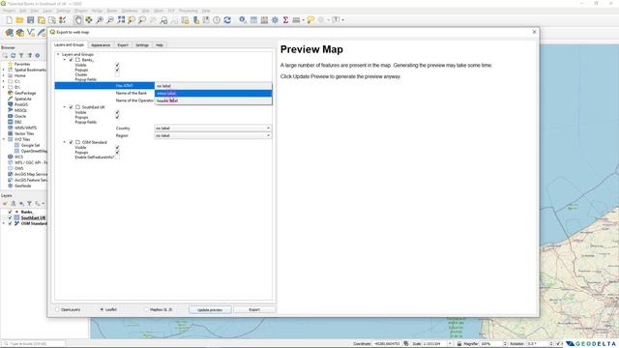Click the text annotation tool icon
The image size is (619, 348).
point(336,20)
